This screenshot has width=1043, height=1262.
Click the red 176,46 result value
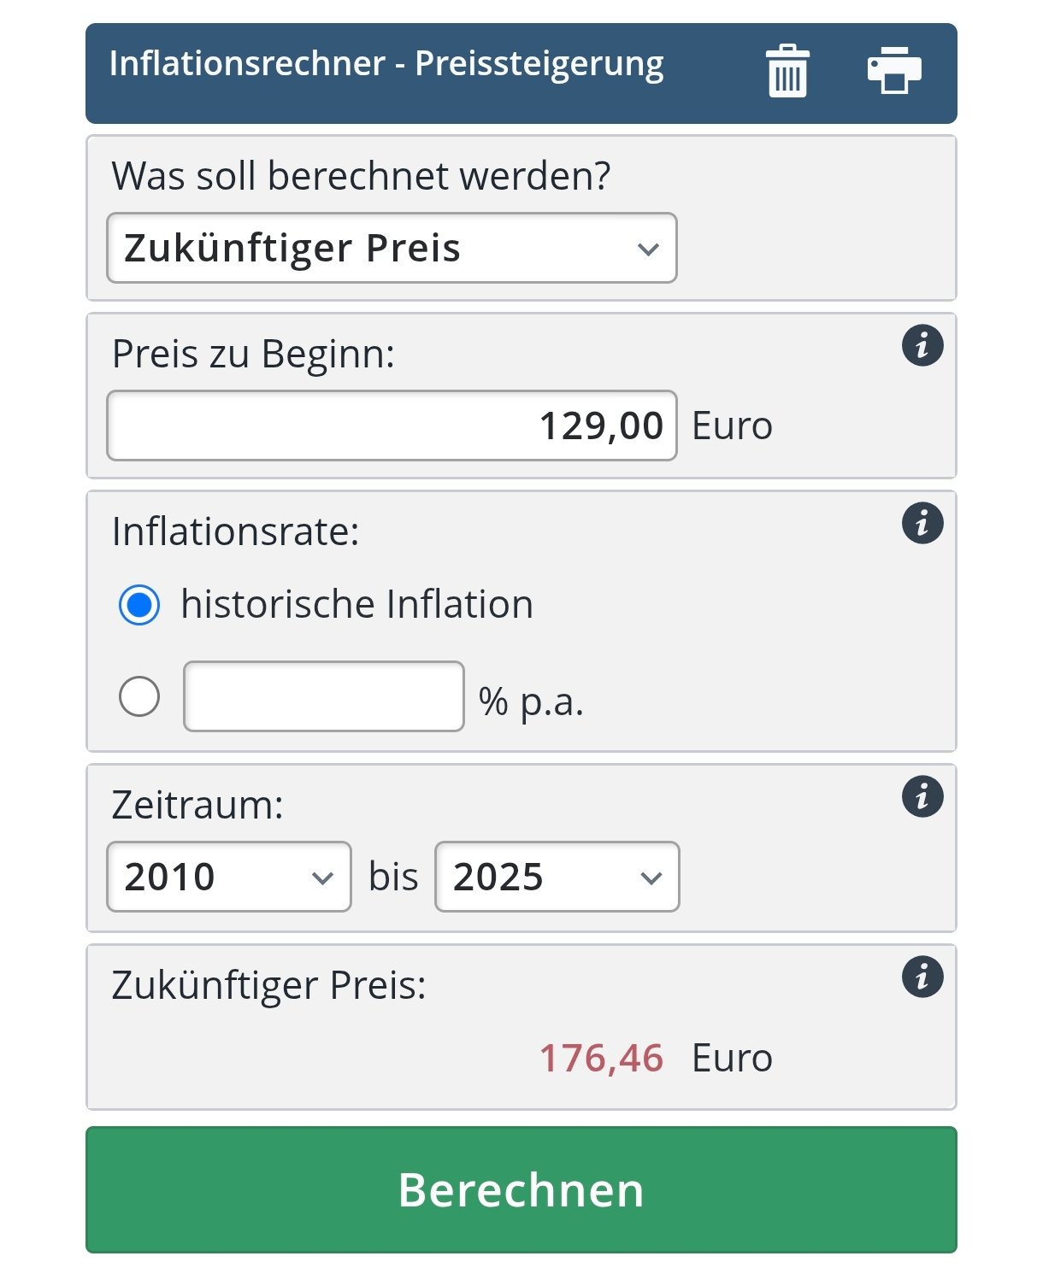(601, 1058)
